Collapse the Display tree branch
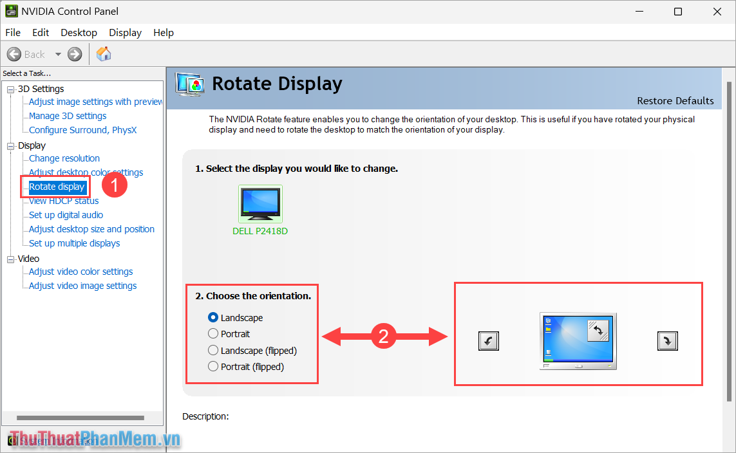The width and height of the screenshot is (736, 453). [9, 145]
